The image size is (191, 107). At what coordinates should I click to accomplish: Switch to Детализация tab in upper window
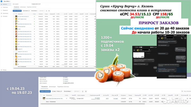(23, 7)
